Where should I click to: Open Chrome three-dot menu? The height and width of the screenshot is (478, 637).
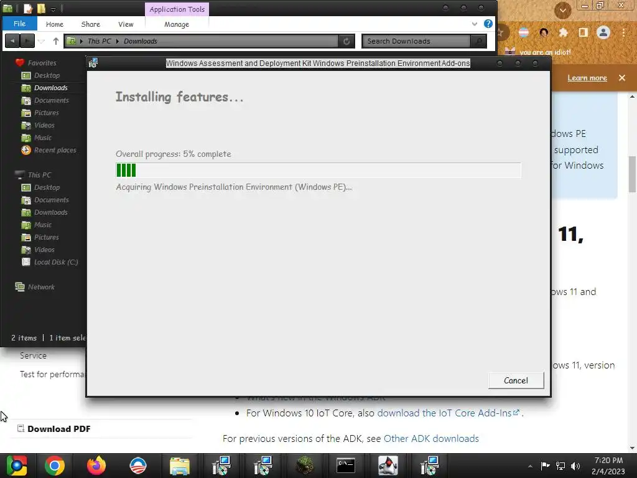tap(623, 32)
